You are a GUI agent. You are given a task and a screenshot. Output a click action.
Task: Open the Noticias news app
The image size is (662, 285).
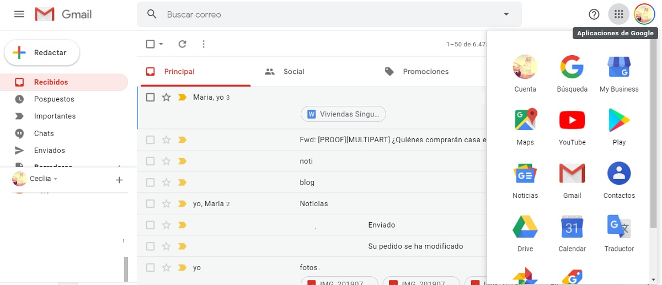[x=525, y=180]
